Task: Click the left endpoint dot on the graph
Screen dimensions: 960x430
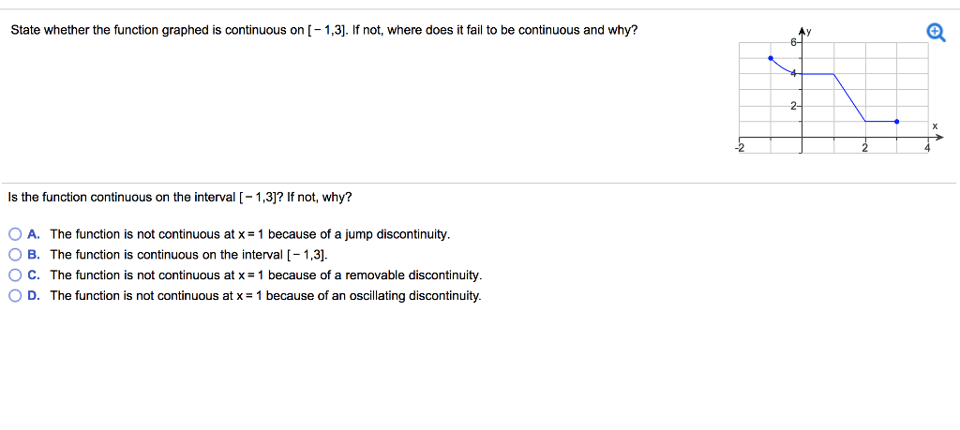Action: [771, 58]
